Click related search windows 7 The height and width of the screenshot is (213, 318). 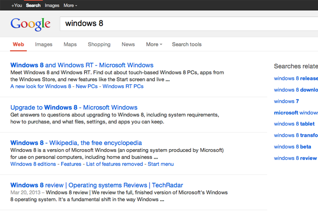pyautogui.click(x=286, y=101)
